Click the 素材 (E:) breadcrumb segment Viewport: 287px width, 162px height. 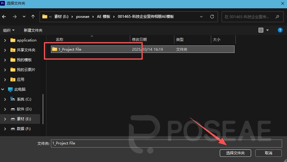pos(61,17)
